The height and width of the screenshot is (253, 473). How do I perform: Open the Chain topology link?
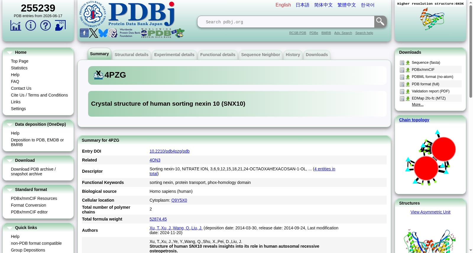(414, 120)
